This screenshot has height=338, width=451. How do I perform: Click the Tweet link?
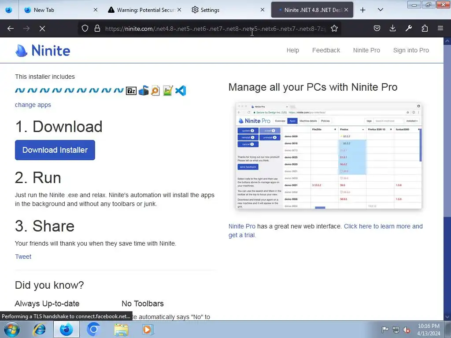tap(23, 257)
